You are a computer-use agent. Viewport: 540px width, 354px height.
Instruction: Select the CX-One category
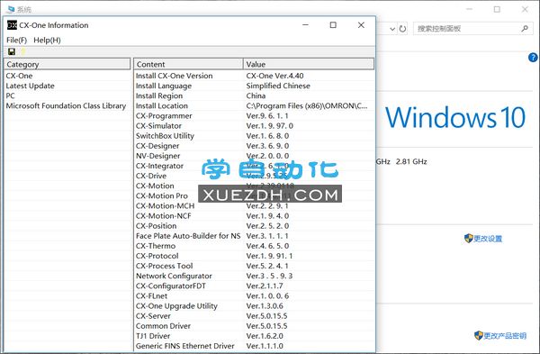[x=19, y=76]
